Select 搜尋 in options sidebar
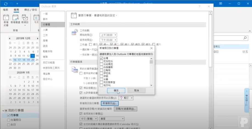This screenshot has height=129, width=252. tap(53, 40)
